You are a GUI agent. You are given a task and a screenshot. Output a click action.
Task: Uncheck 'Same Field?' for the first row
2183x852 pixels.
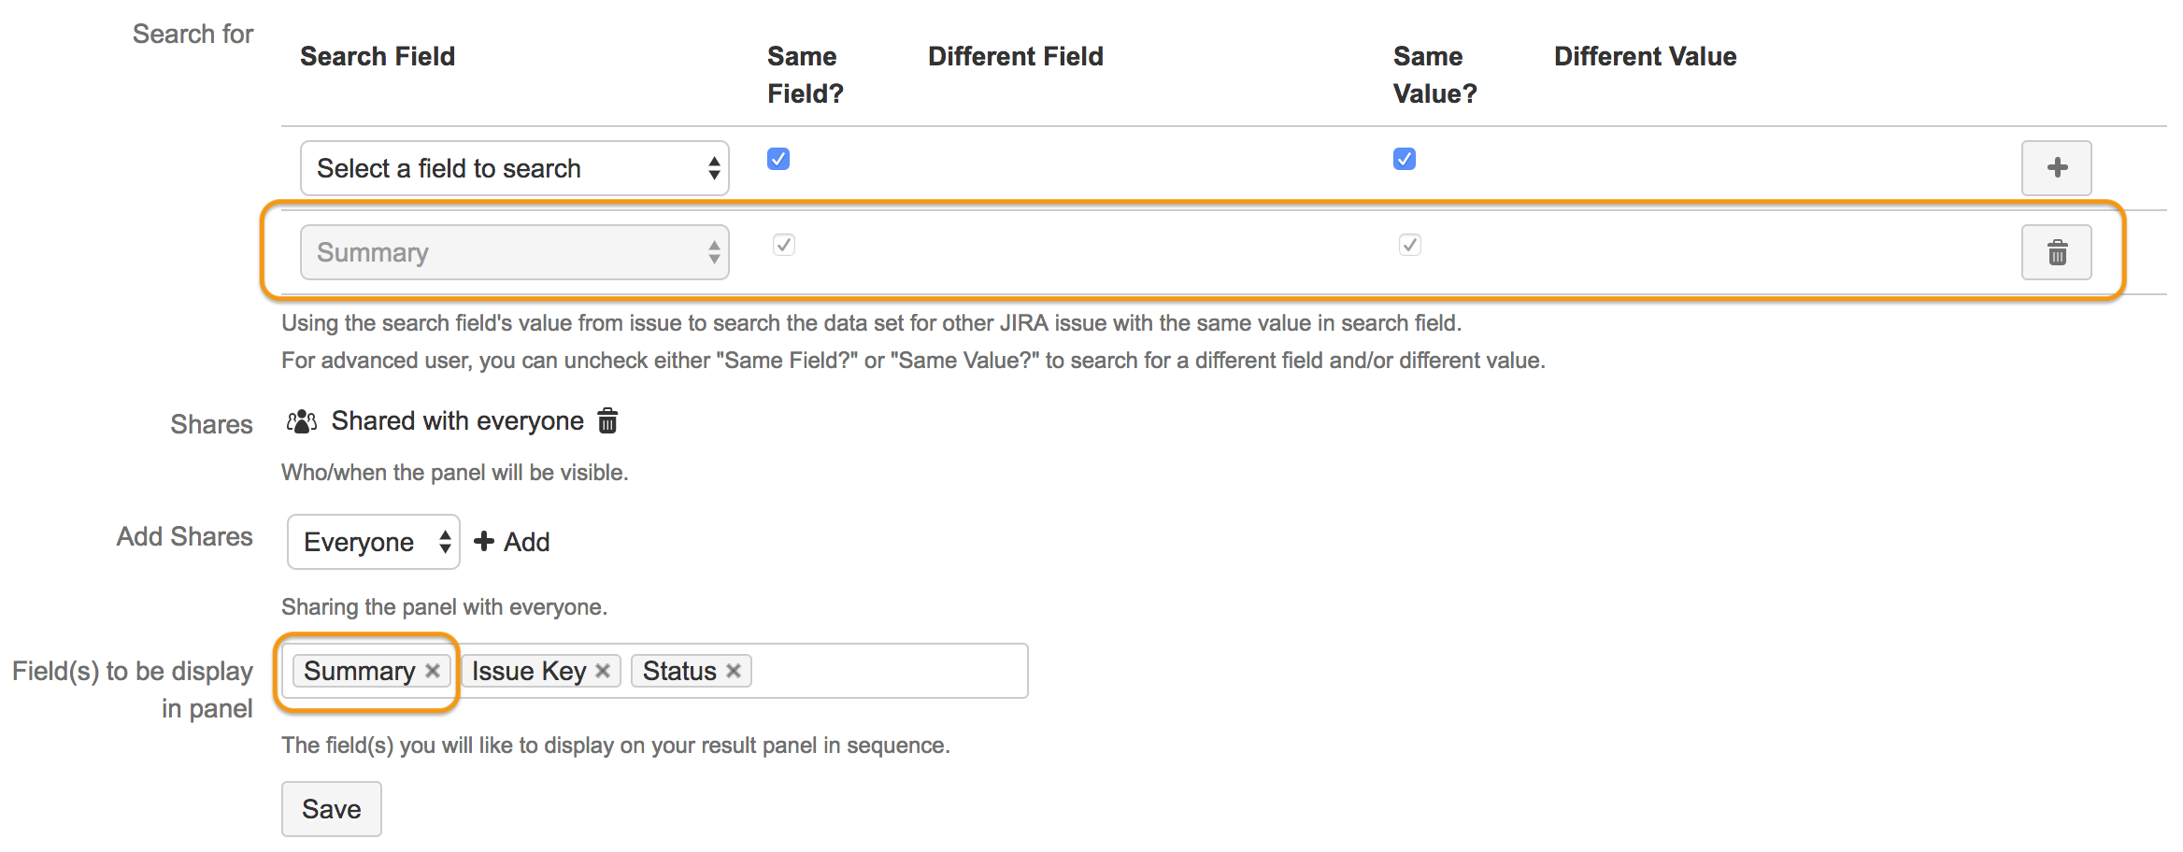(778, 159)
